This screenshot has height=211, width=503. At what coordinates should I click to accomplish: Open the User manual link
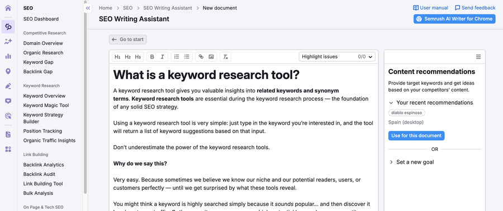click(434, 8)
